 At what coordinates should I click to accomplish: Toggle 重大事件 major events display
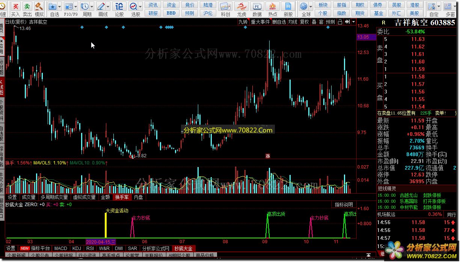[x=261, y=22]
